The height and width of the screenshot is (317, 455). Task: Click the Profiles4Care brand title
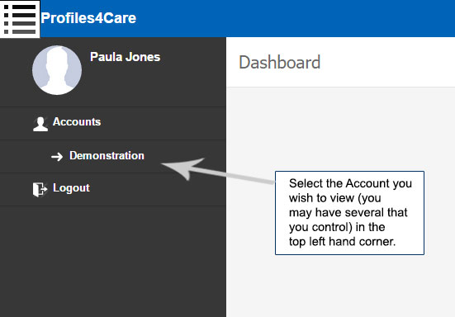pos(88,18)
